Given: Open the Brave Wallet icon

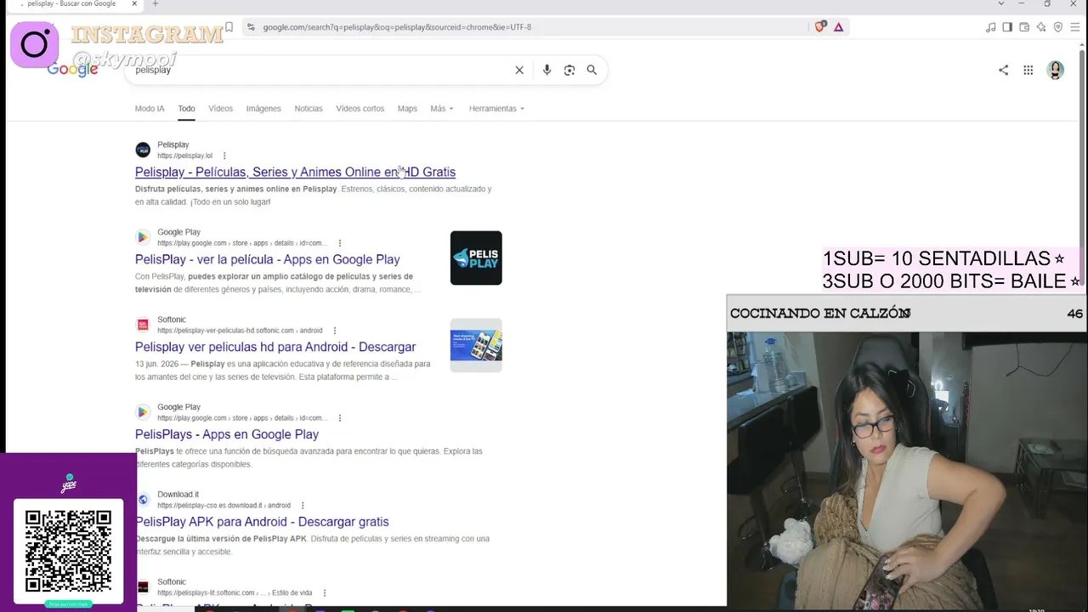Looking at the screenshot, I should click(x=1024, y=27).
